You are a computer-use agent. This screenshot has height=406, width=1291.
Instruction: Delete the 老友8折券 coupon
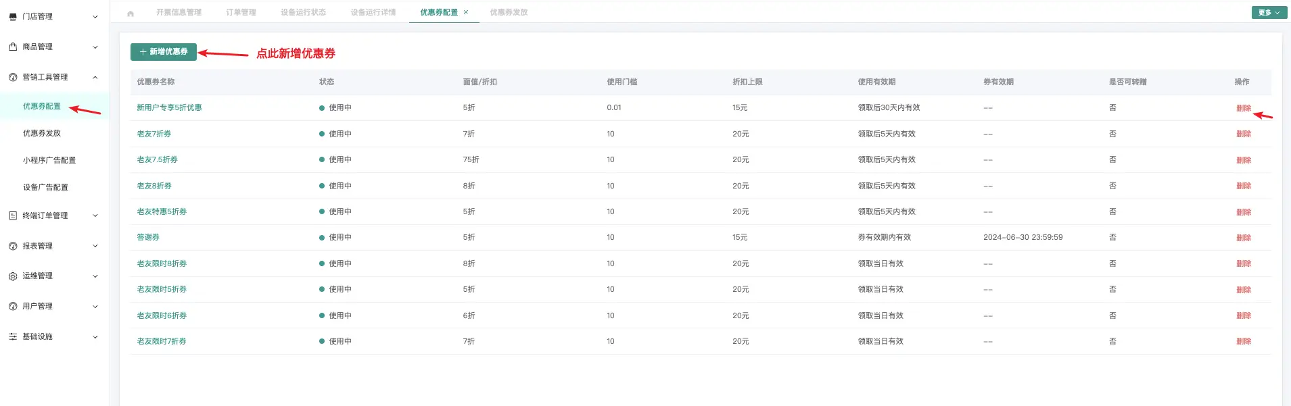point(1243,186)
